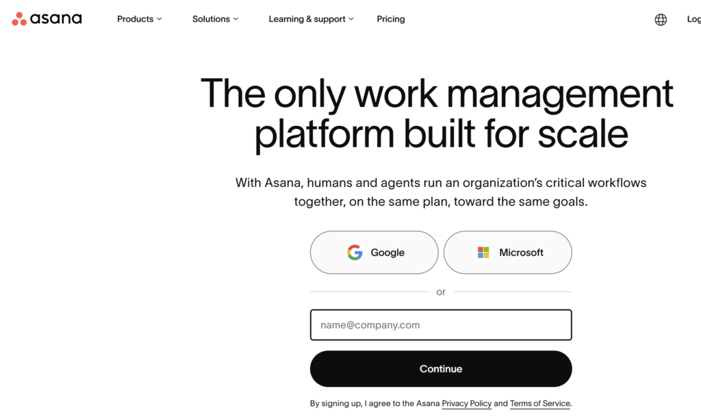Click the black Continue button
Viewport: 701px width, 419px height.
(x=441, y=369)
